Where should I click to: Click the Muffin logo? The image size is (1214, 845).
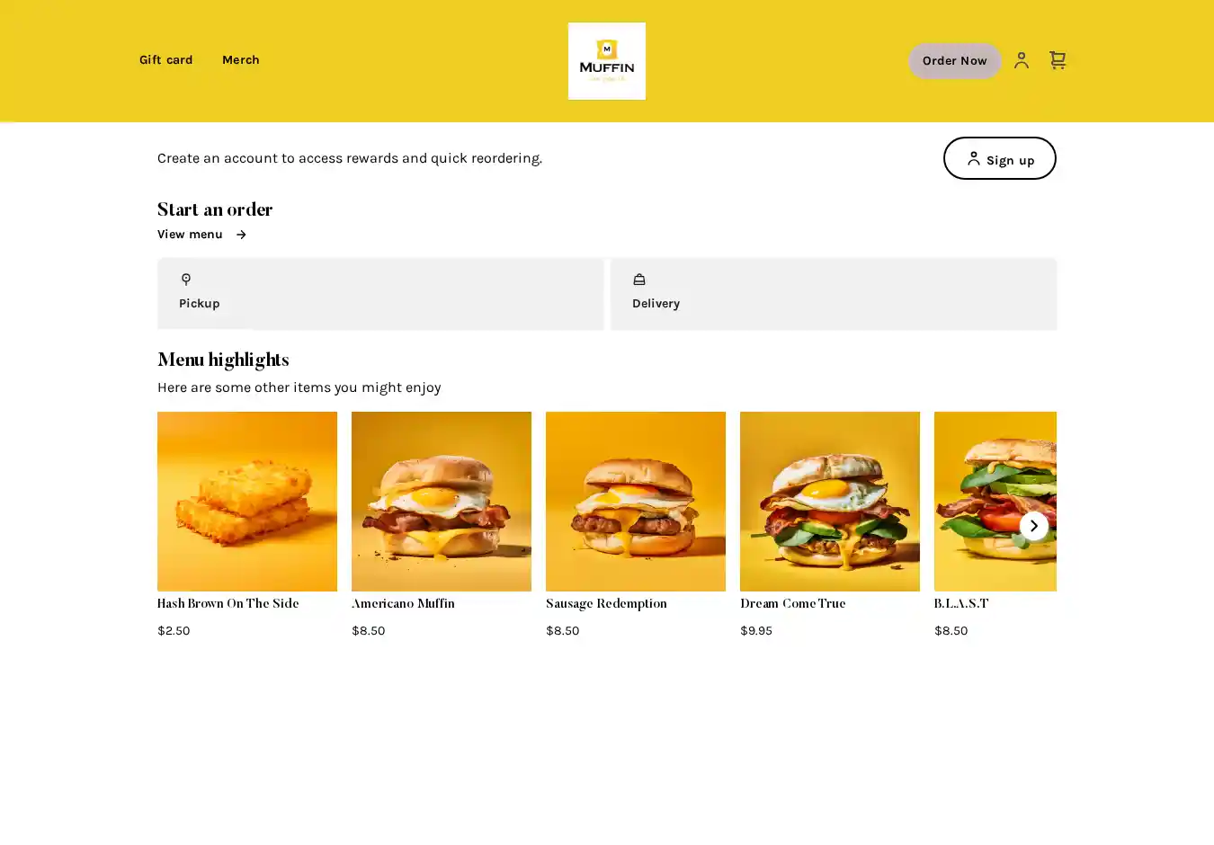tap(607, 61)
